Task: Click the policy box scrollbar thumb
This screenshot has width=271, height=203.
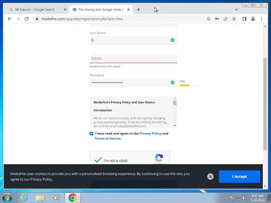Action: 175,103
